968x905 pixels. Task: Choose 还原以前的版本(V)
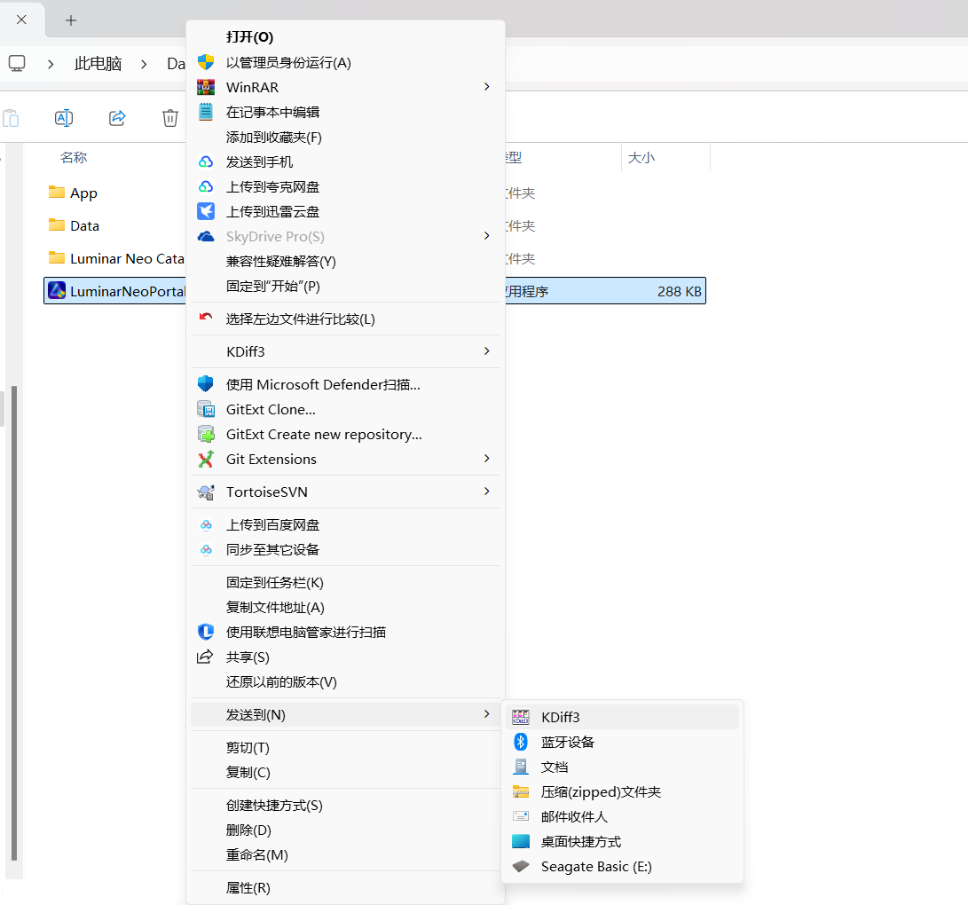345,681
